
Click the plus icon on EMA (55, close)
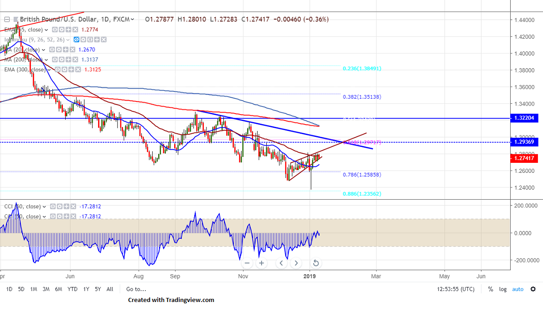68,30
